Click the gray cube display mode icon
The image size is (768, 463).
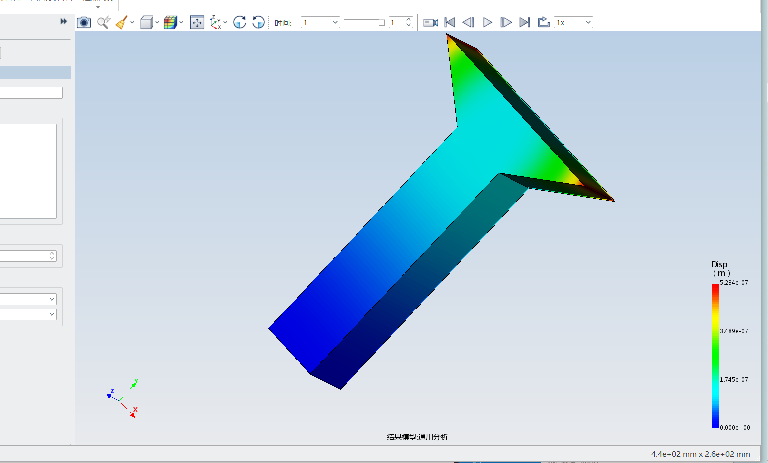click(147, 22)
